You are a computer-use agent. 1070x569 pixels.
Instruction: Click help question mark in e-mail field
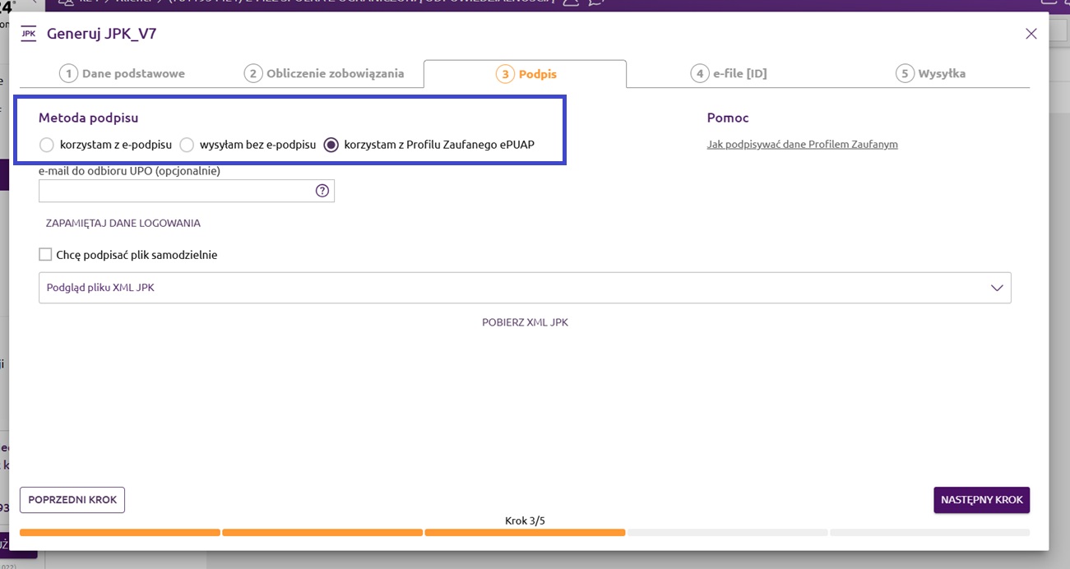322,191
